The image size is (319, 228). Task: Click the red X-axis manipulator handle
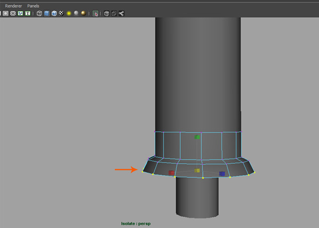(x=171, y=173)
